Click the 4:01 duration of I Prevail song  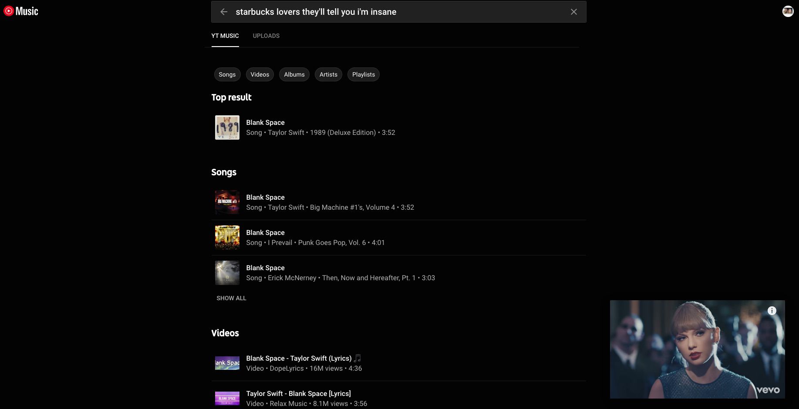click(x=378, y=243)
